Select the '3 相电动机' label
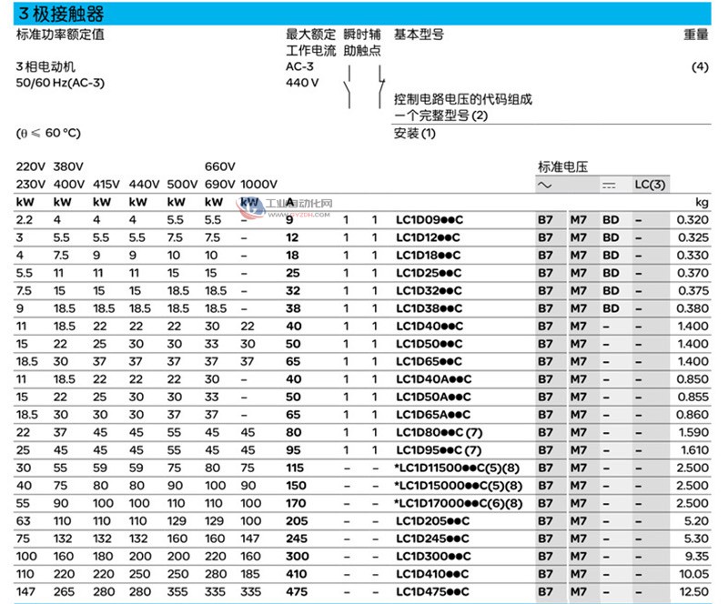Viewport: 728px width, 604px height. (45, 66)
